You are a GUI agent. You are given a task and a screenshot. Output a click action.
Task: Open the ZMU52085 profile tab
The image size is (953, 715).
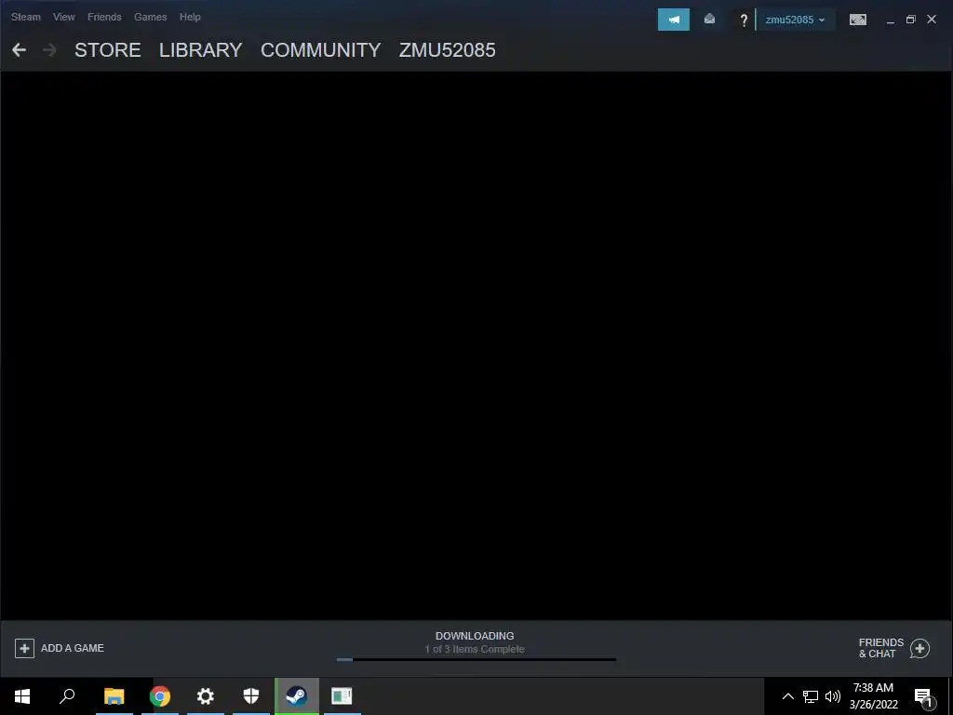click(448, 50)
